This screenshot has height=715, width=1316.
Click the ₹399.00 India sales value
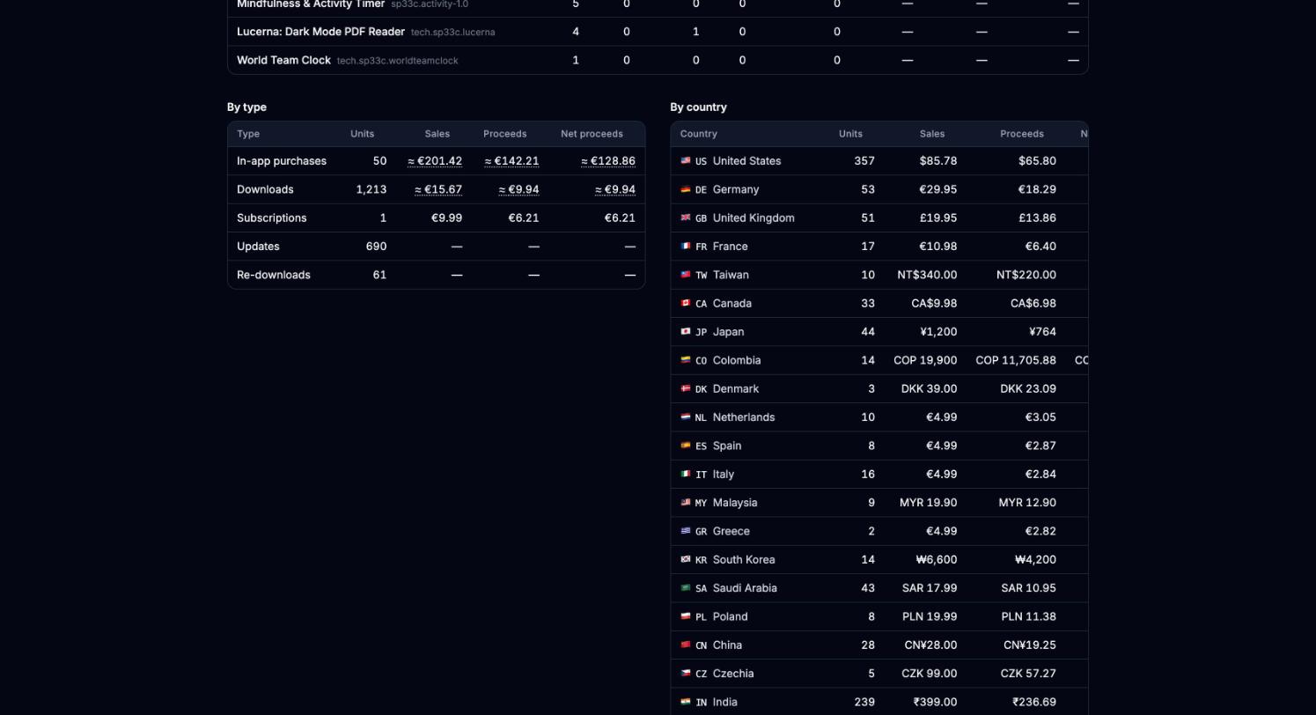(936, 702)
